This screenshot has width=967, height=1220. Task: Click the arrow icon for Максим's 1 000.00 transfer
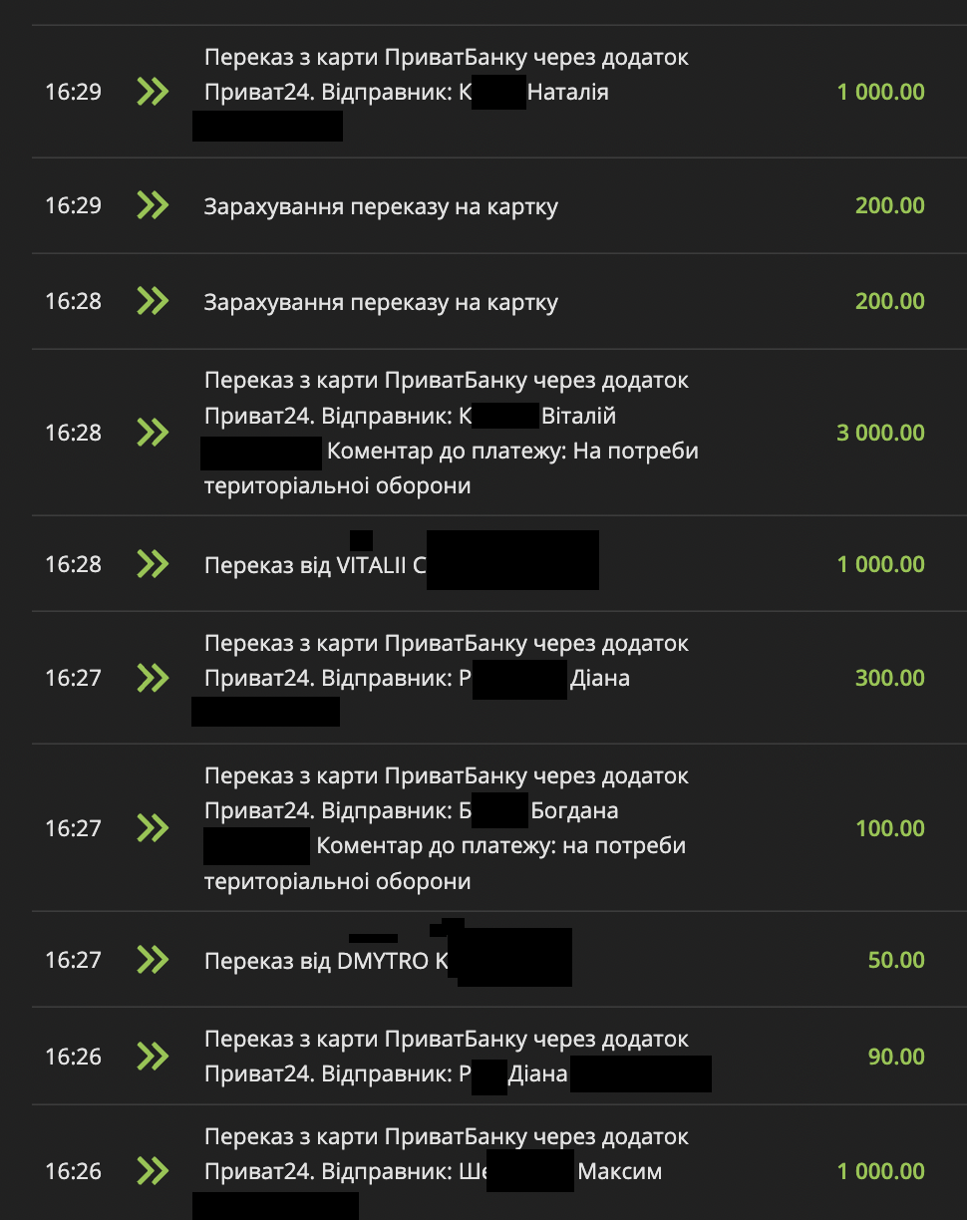[x=153, y=1171]
